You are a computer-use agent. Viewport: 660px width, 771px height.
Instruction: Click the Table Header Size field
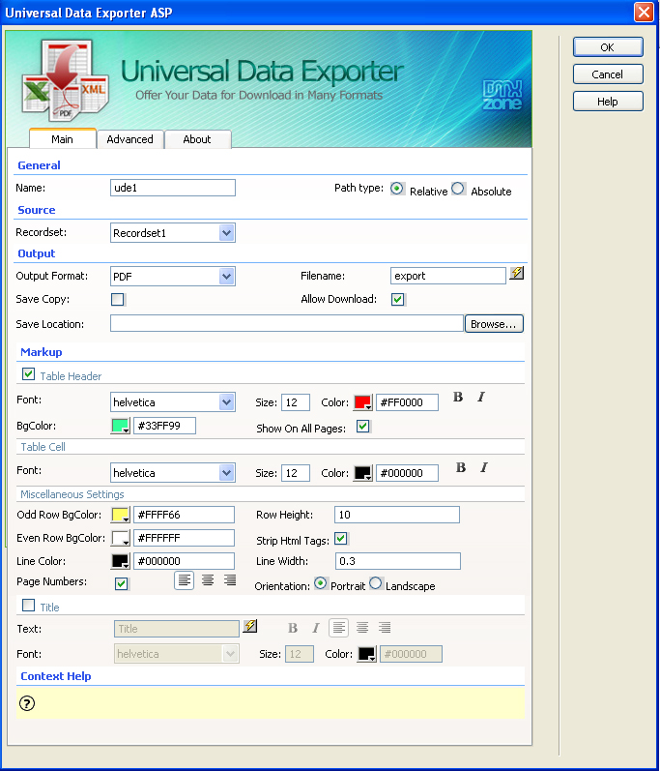[x=296, y=402]
